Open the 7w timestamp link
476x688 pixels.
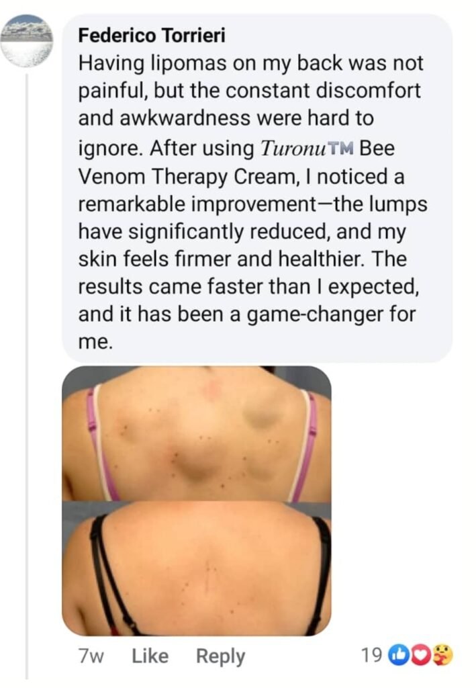pyautogui.click(x=91, y=656)
